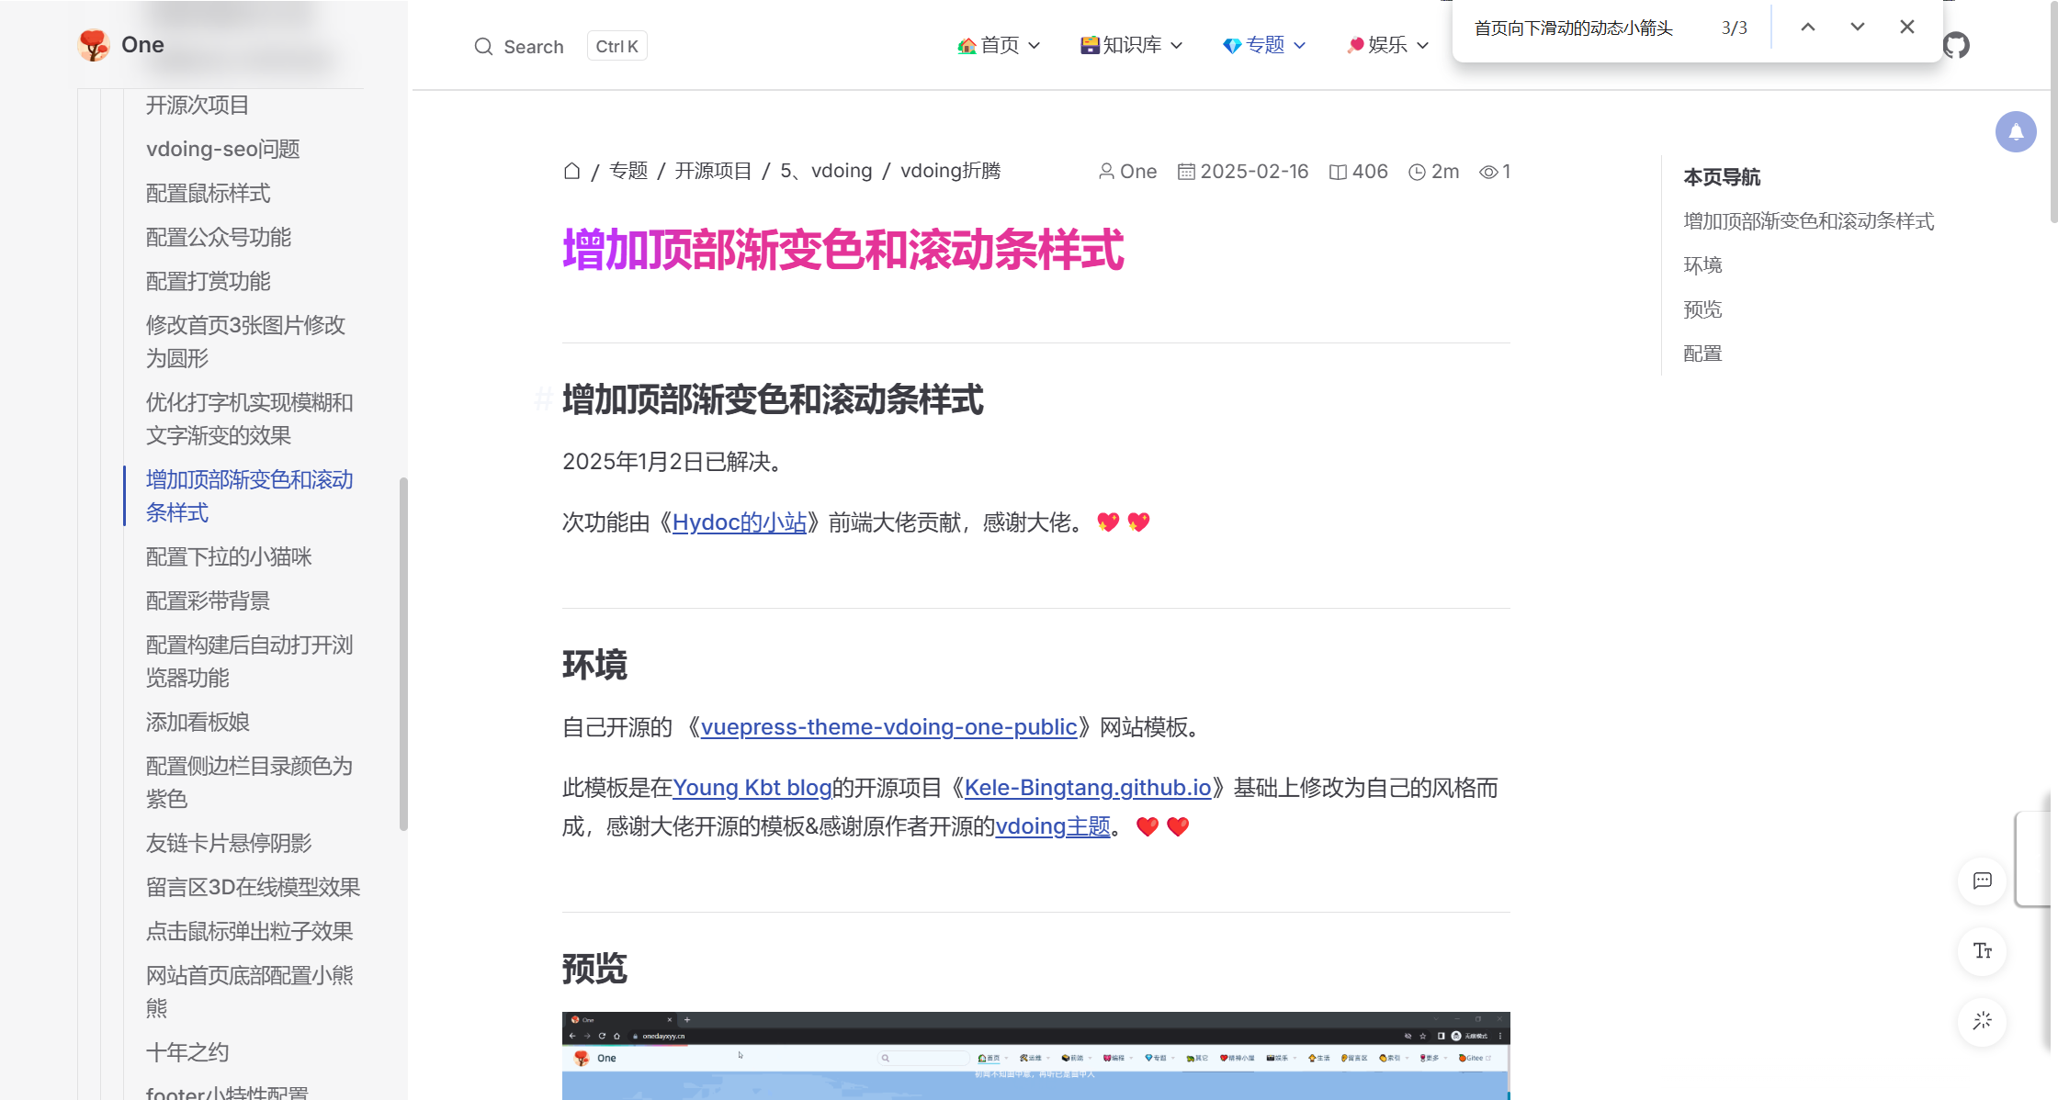
Task: Go to previous find match
Action: [1808, 28]
